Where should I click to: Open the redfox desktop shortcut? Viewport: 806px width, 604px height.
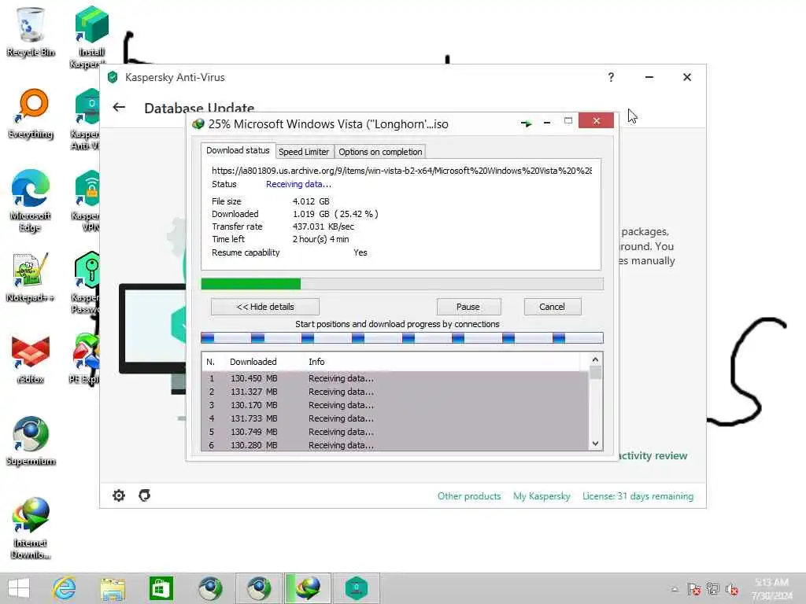pos(31,359)
